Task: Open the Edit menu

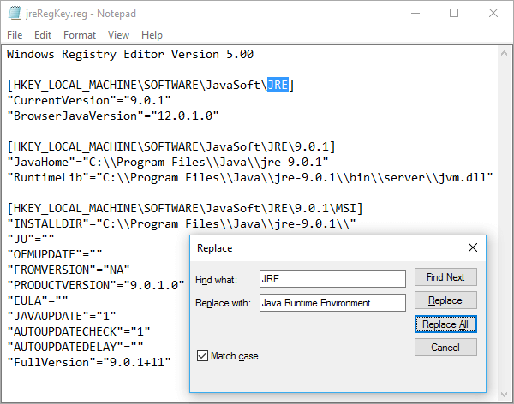Action: [43, 35]
